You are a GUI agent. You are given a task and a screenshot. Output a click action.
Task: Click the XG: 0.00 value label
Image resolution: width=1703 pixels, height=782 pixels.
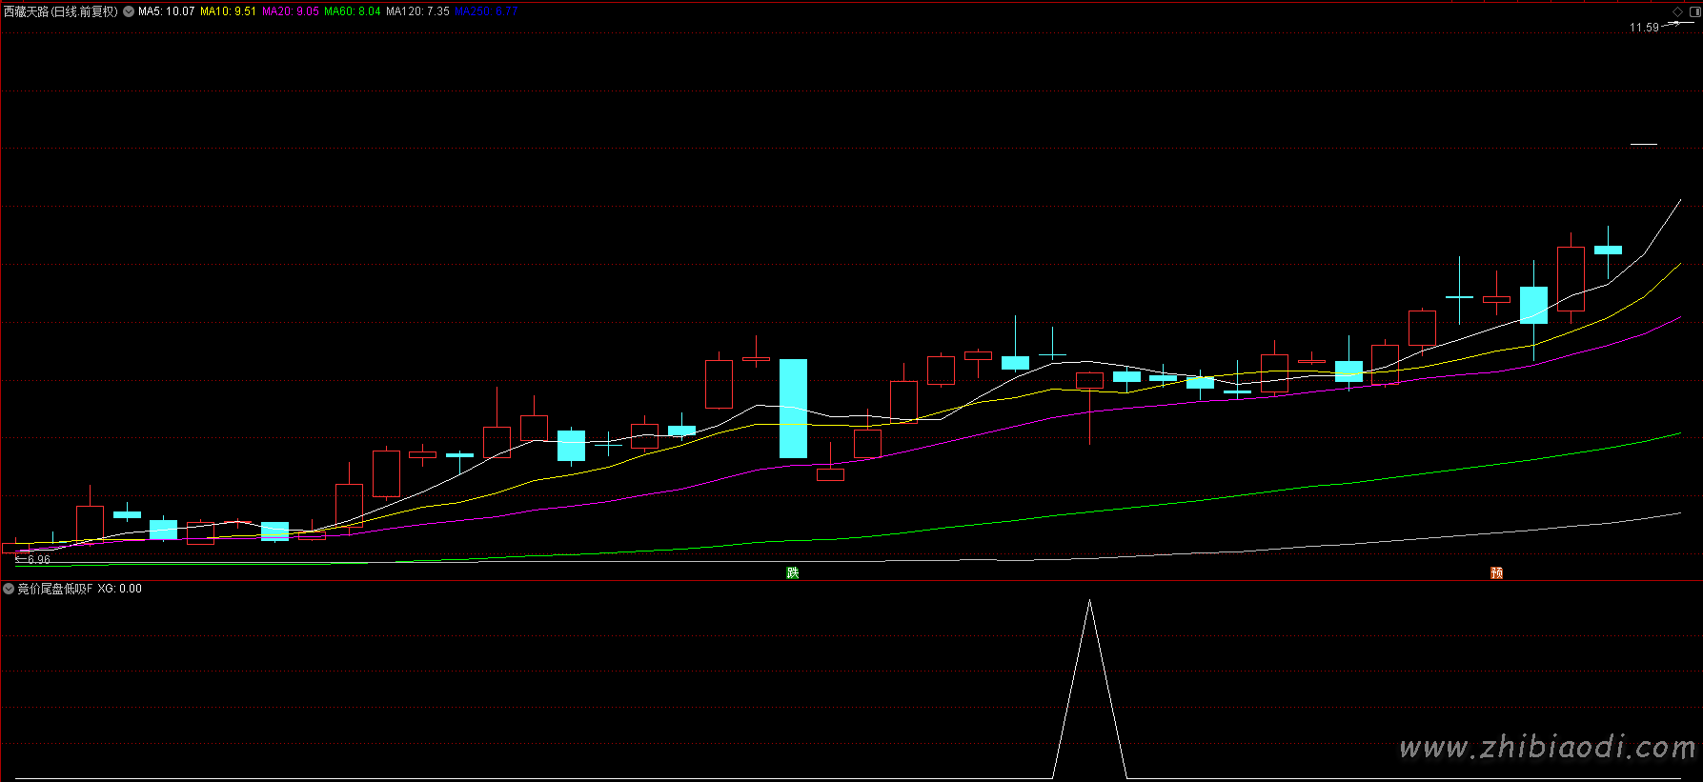point(119,589)
